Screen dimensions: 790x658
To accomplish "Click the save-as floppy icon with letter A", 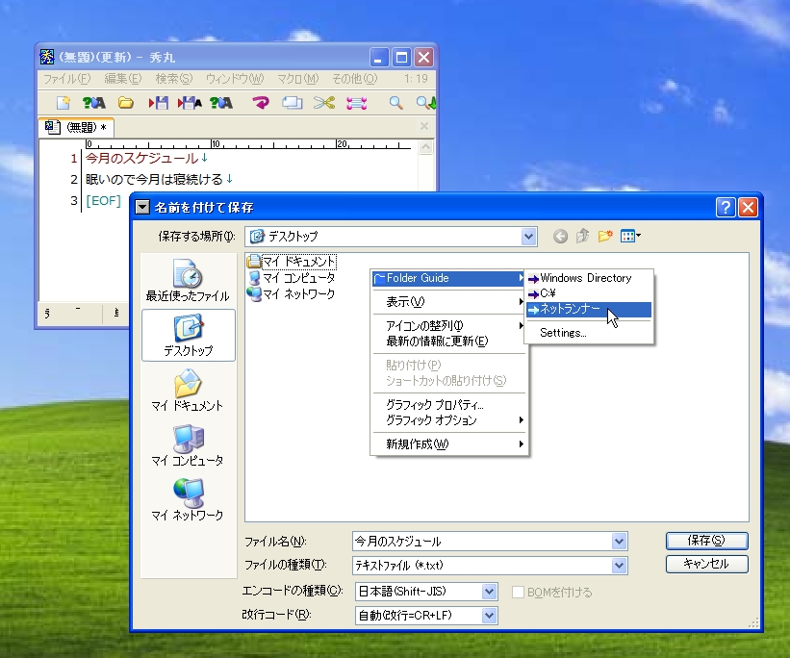I will pos(190,103).
